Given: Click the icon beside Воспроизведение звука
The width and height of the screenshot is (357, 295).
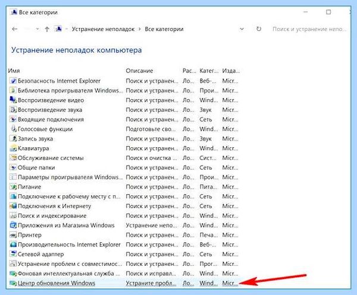Looking at the screenshot, I should point(13,110).
